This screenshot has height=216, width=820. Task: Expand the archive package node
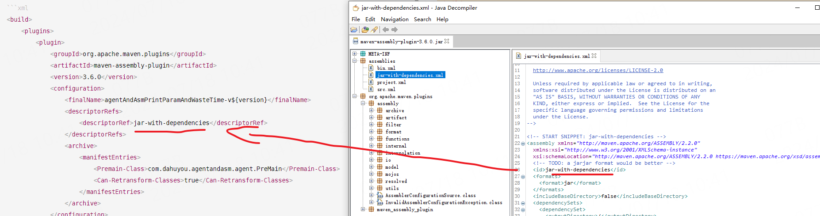click(372, 110)
